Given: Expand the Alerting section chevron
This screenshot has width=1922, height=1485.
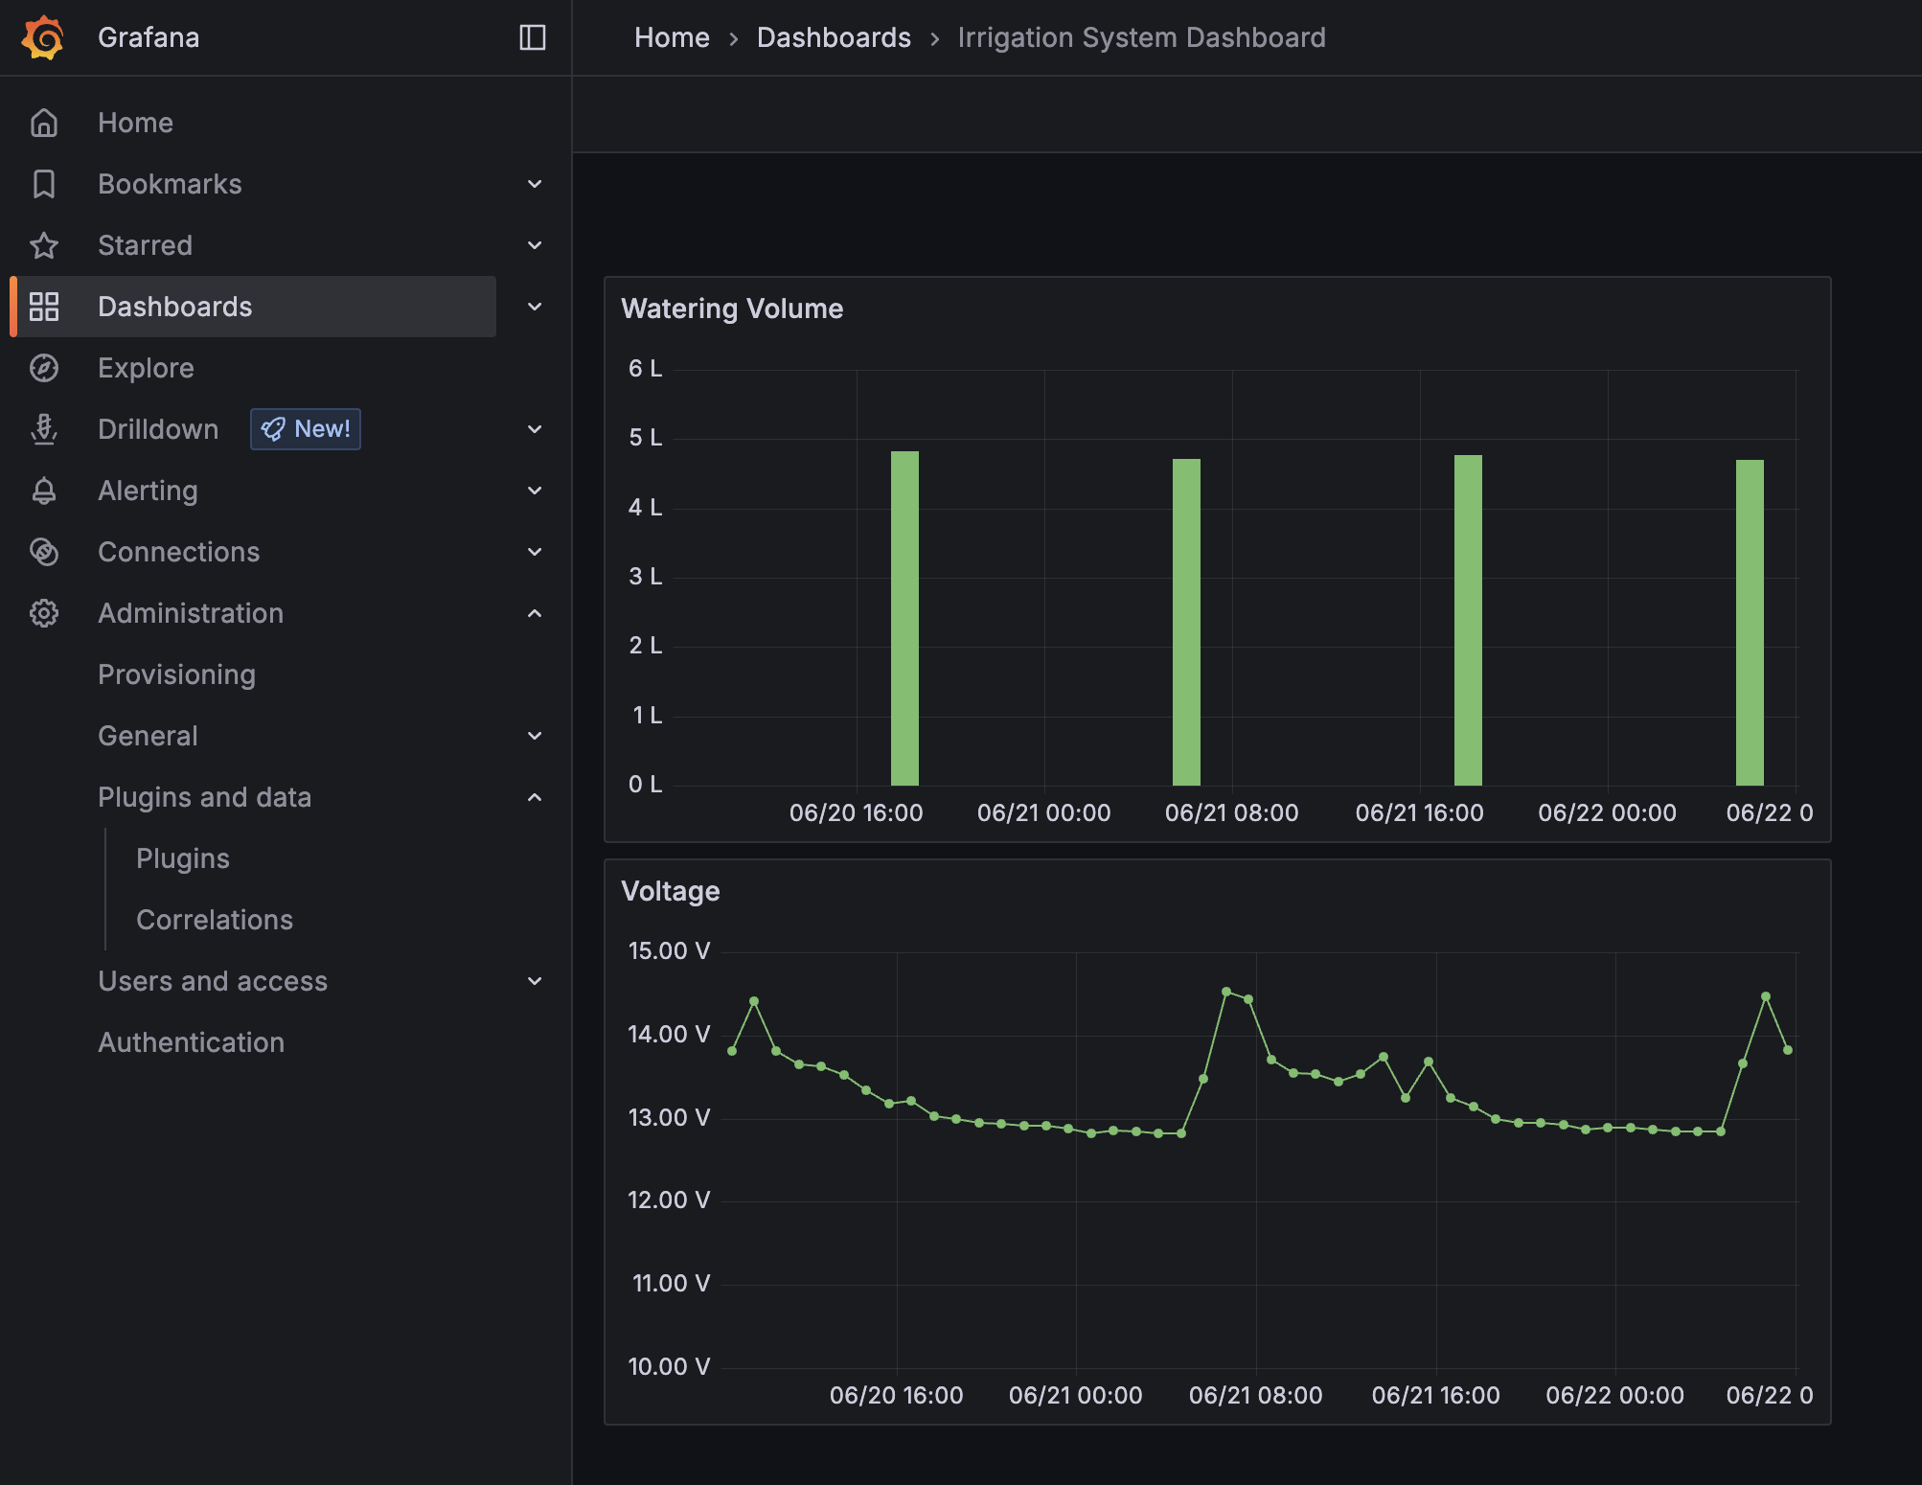Looking at the screenshot, I should (535, 491).
